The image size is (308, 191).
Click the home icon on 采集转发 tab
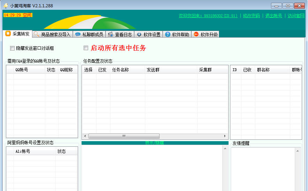[x=8, y=34]
